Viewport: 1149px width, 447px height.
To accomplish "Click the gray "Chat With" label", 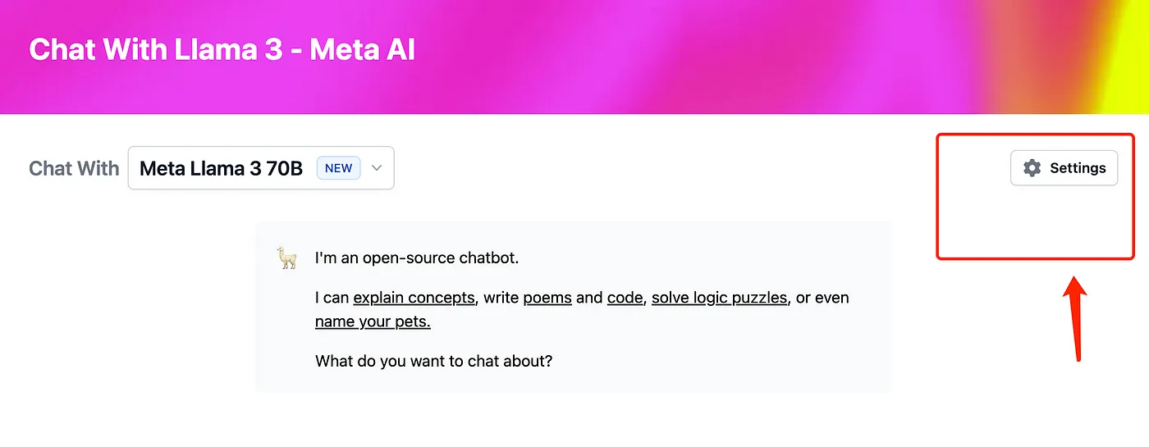I will coord(74,169).
